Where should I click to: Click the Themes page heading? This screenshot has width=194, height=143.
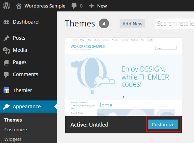click(x=80, y=24)
